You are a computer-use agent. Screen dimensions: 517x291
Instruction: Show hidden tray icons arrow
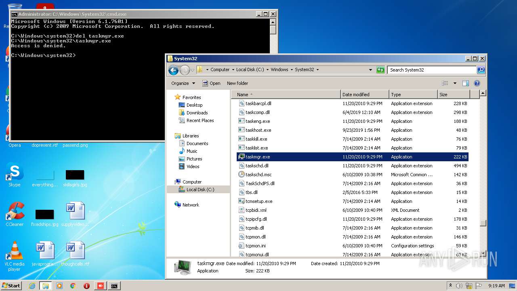451,286
